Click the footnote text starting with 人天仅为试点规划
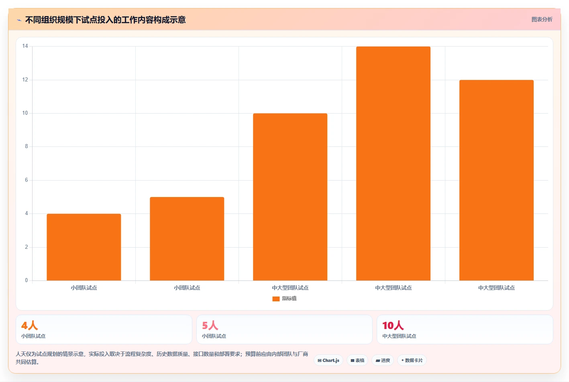Viewport: 569px width, 382px height. point(162,358)
